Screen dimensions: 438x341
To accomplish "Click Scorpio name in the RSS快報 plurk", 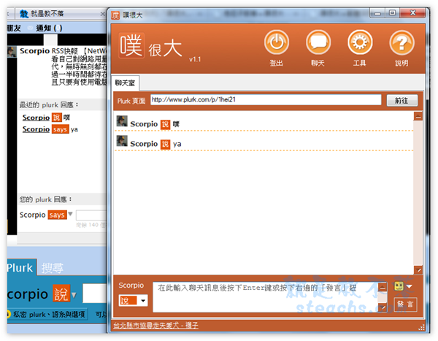I will coord(34,50).
